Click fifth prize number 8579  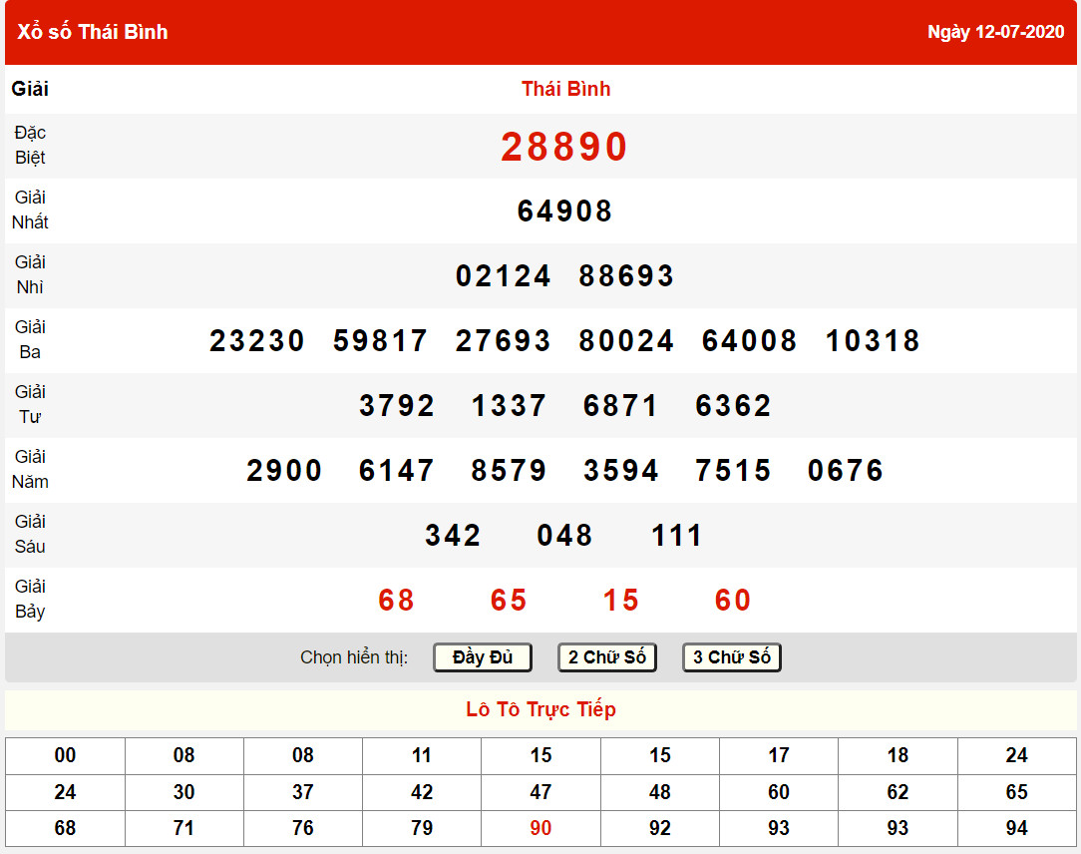point(509,471)
